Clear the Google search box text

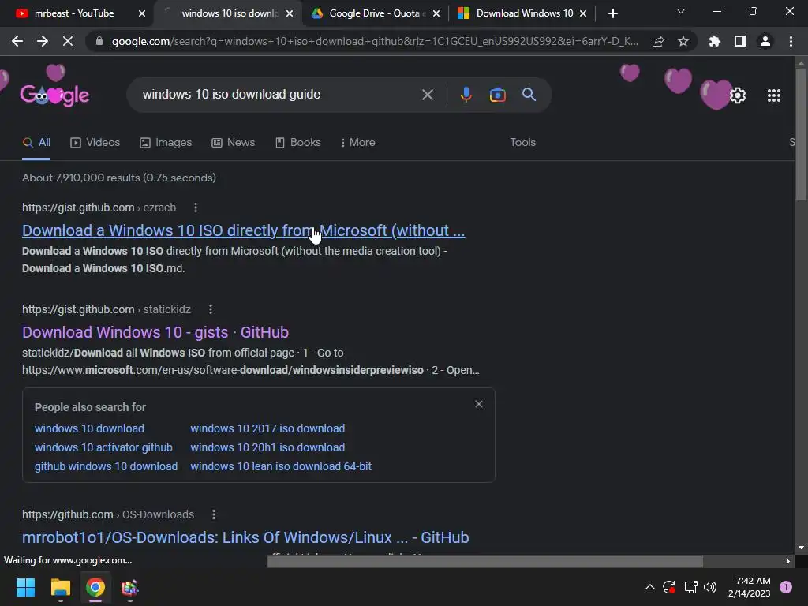[x=428, y=95]
